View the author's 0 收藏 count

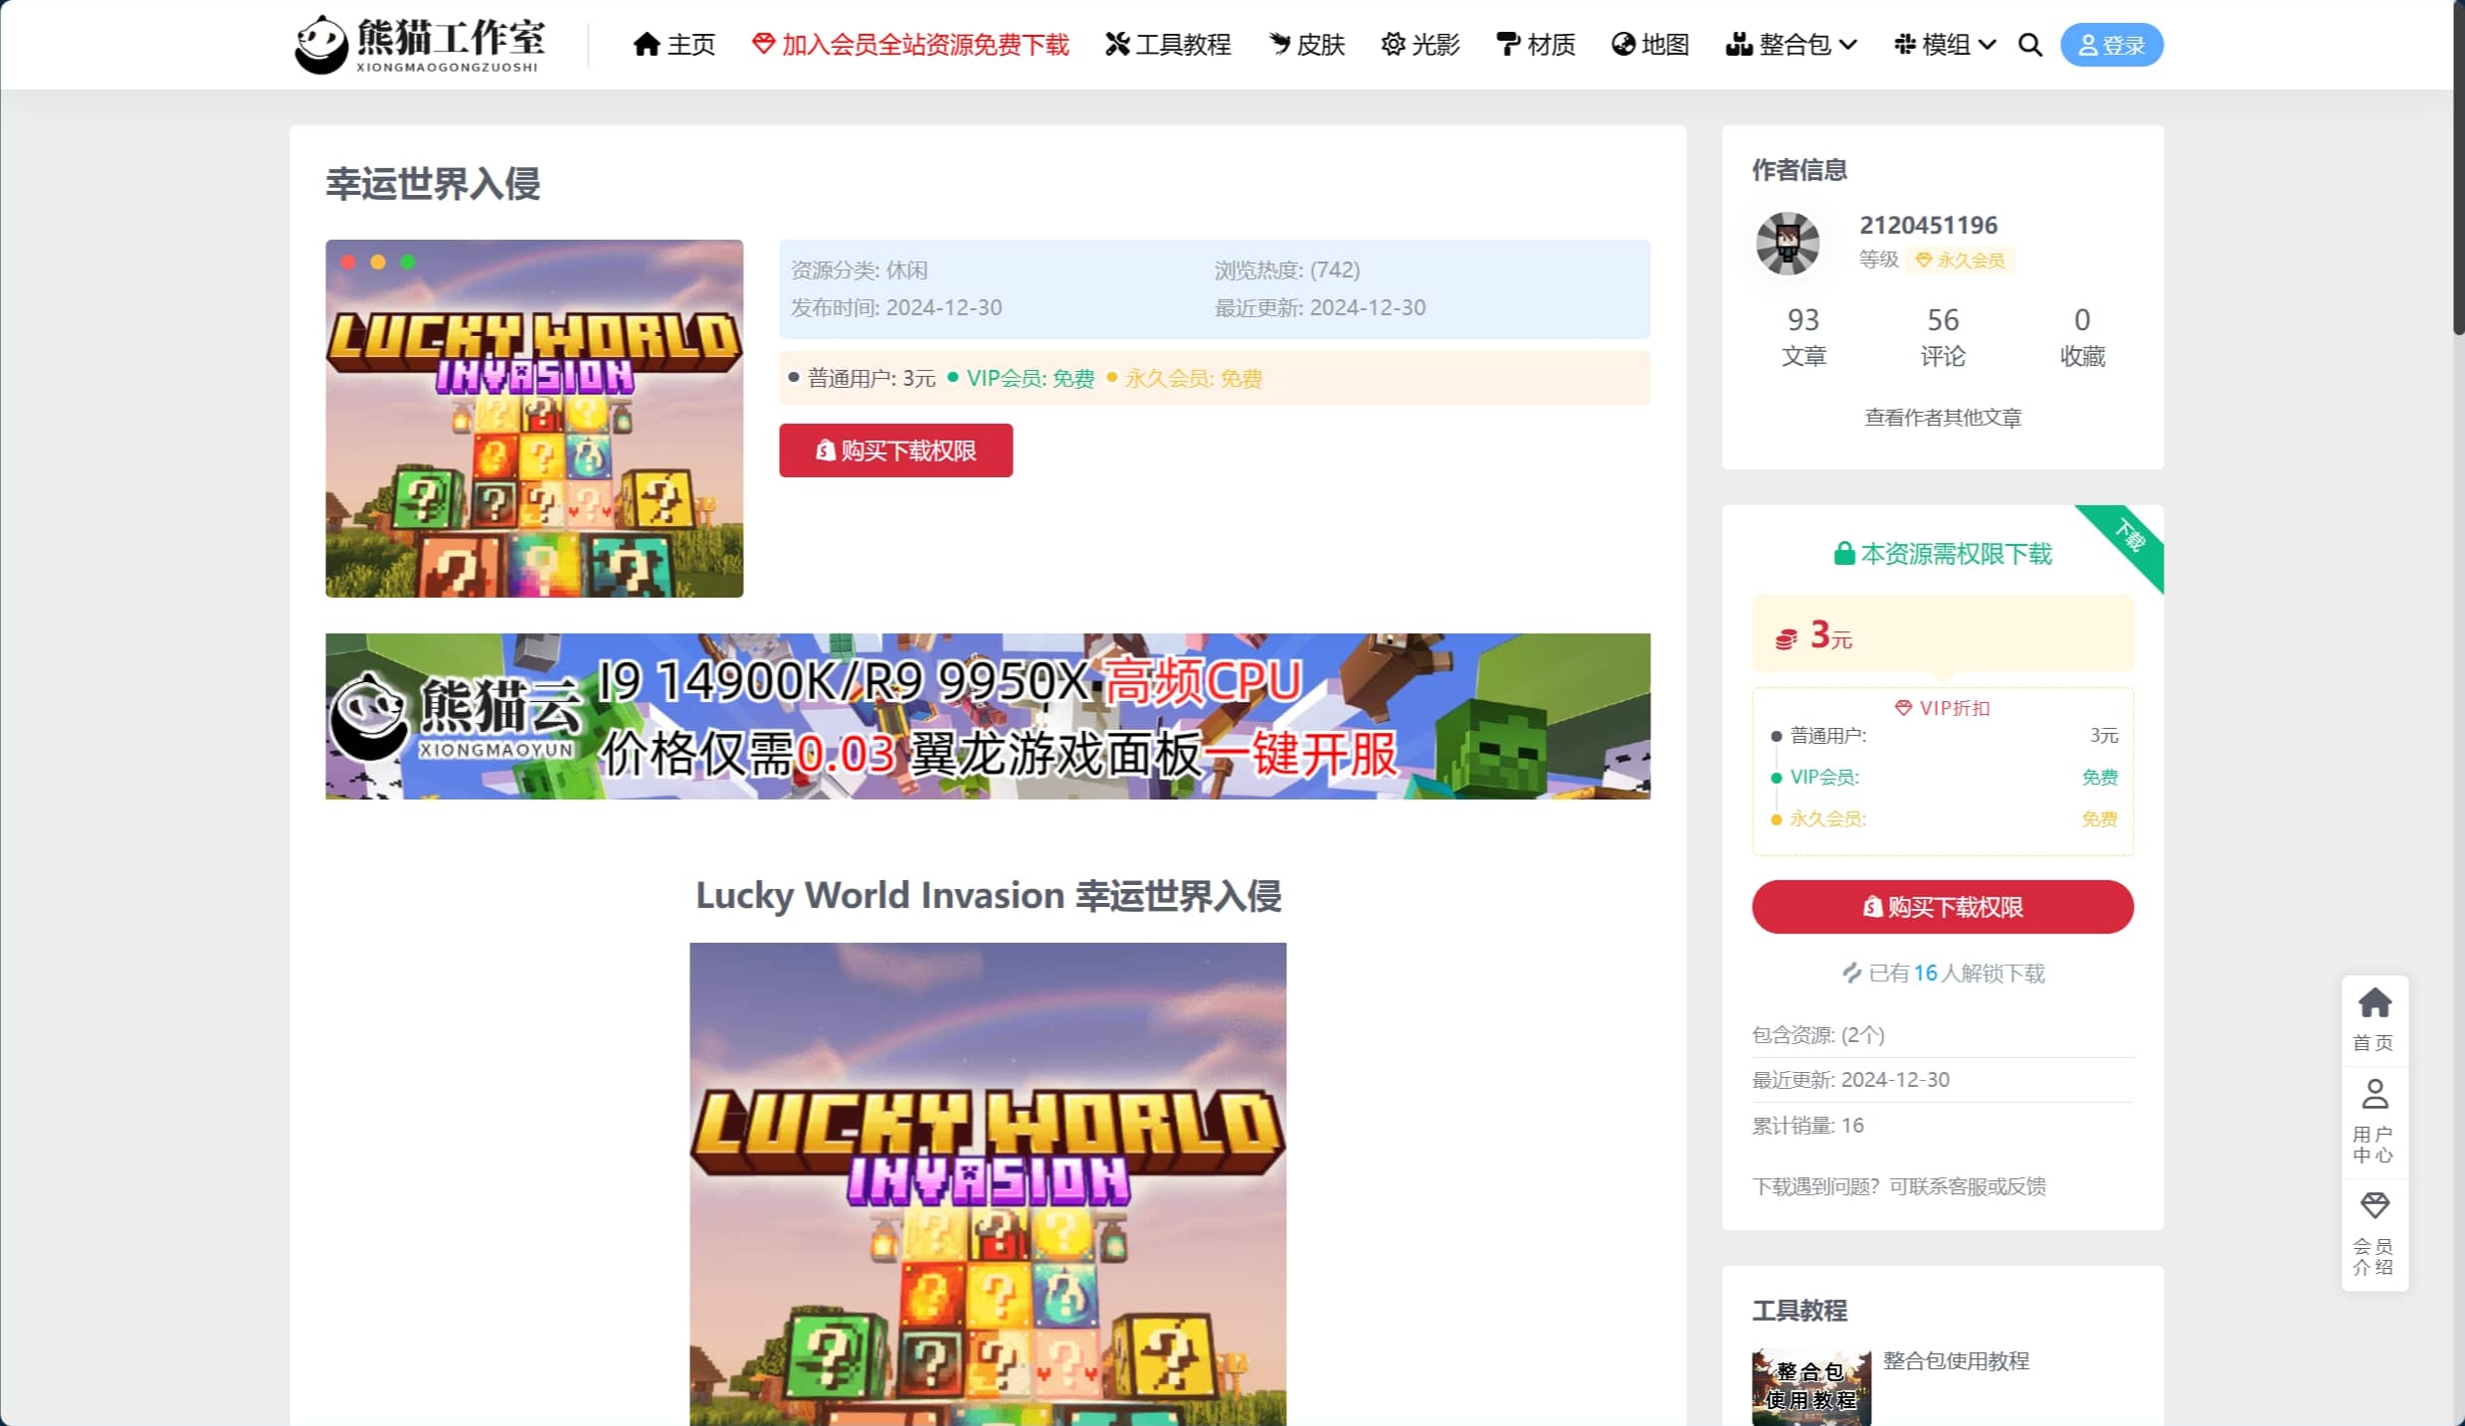coord(2082,336)
